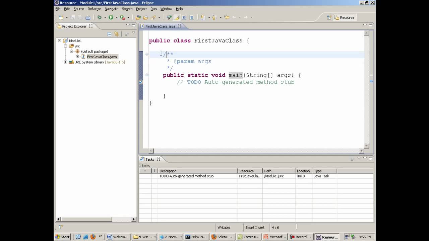Open the Navigate menu
This screenshot has width=429, height=241.
click(111, 9)
